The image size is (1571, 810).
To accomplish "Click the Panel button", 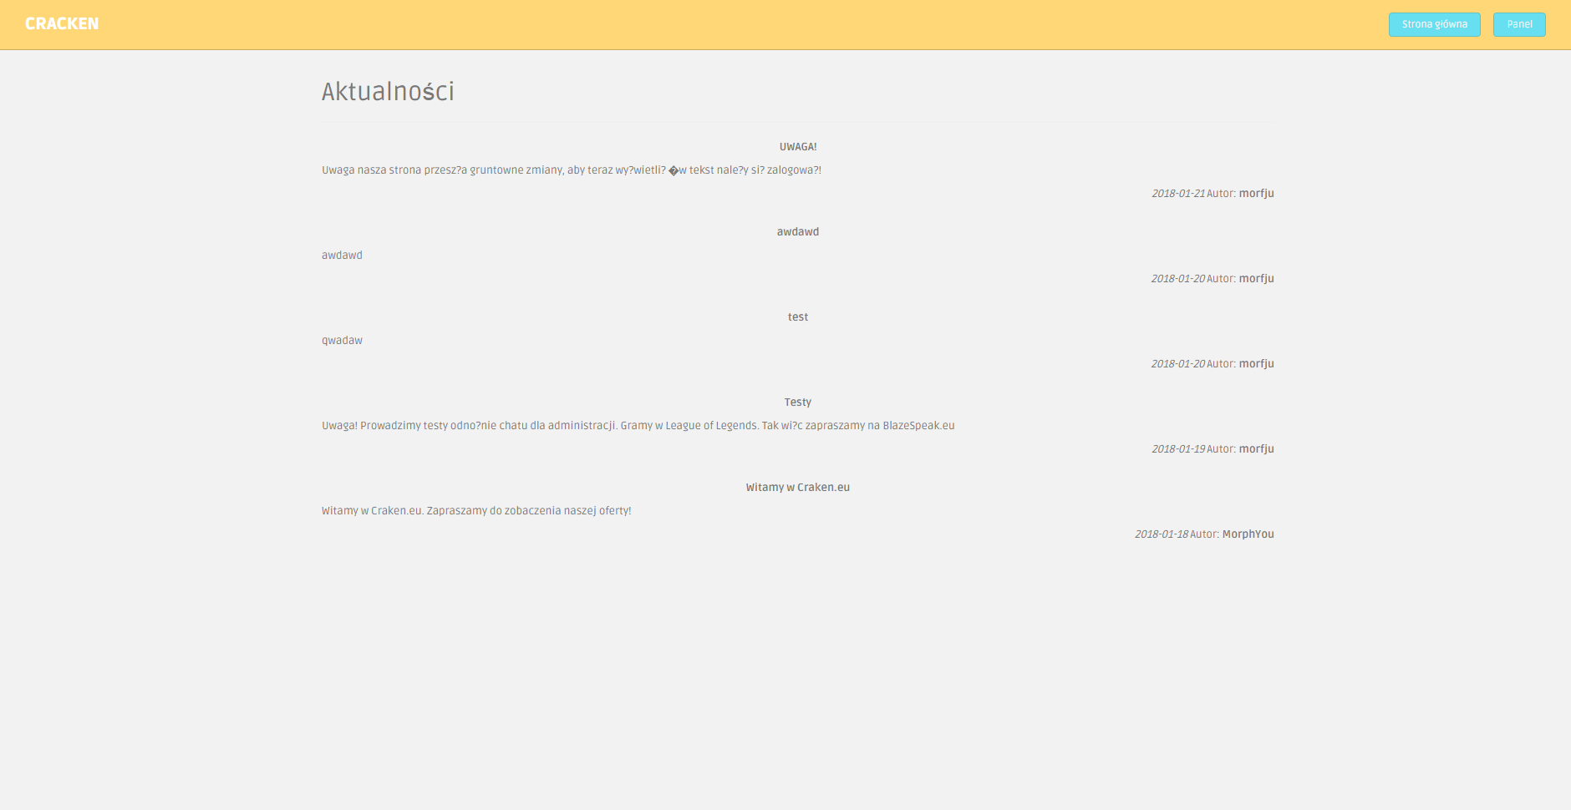I will [1518, 24].
